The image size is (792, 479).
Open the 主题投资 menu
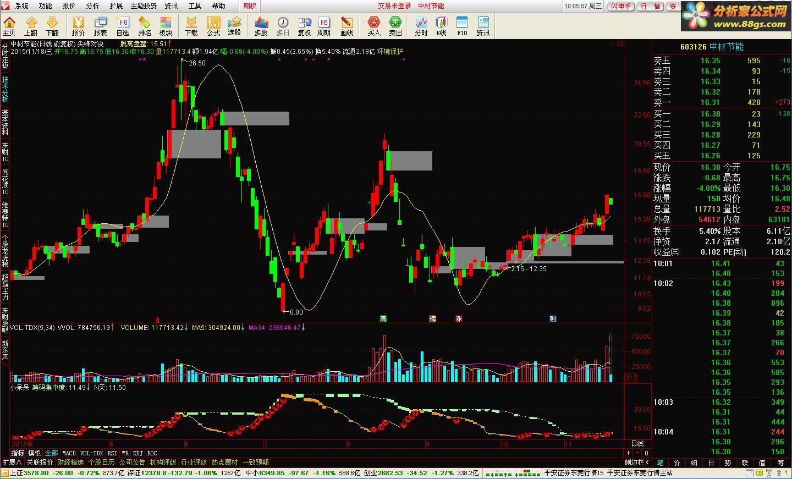[x=144, y=6]
